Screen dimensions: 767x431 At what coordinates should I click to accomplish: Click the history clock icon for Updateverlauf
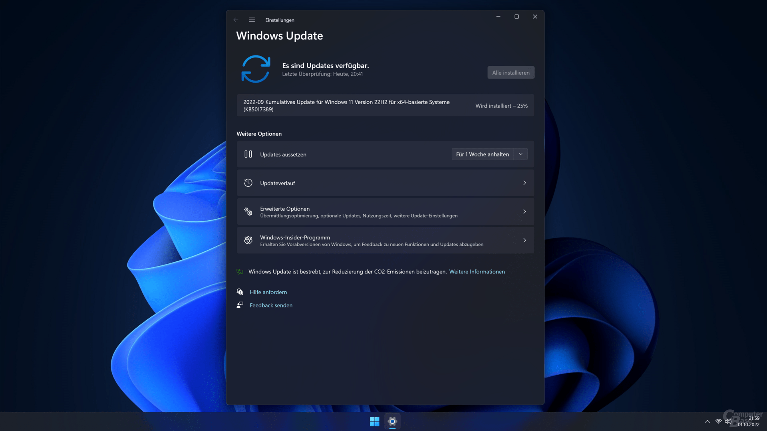248,183
